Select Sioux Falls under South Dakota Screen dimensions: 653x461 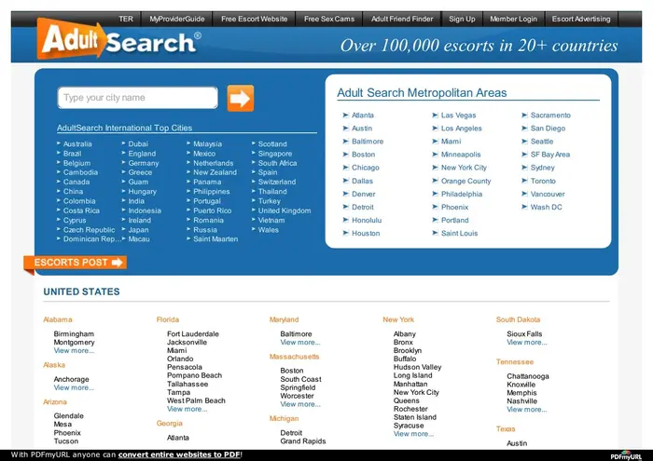pyautogui.click(x=524, y=333)
